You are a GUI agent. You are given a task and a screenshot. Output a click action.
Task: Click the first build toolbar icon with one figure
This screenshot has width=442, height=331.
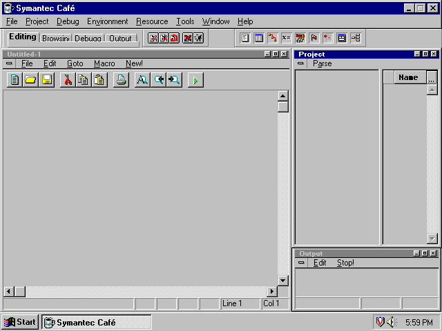[153, 38]
